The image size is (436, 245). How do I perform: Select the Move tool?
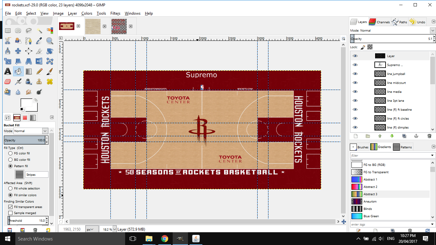pyautogui.click(x=18, y=51)
